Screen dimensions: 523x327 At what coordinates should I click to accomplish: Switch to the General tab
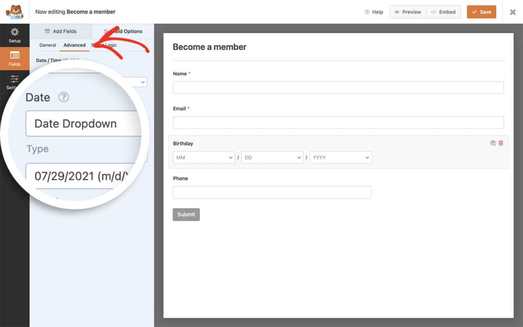pos(47,45)
